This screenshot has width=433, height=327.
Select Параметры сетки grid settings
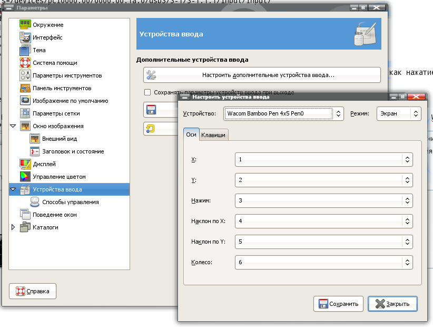(56, 113)
